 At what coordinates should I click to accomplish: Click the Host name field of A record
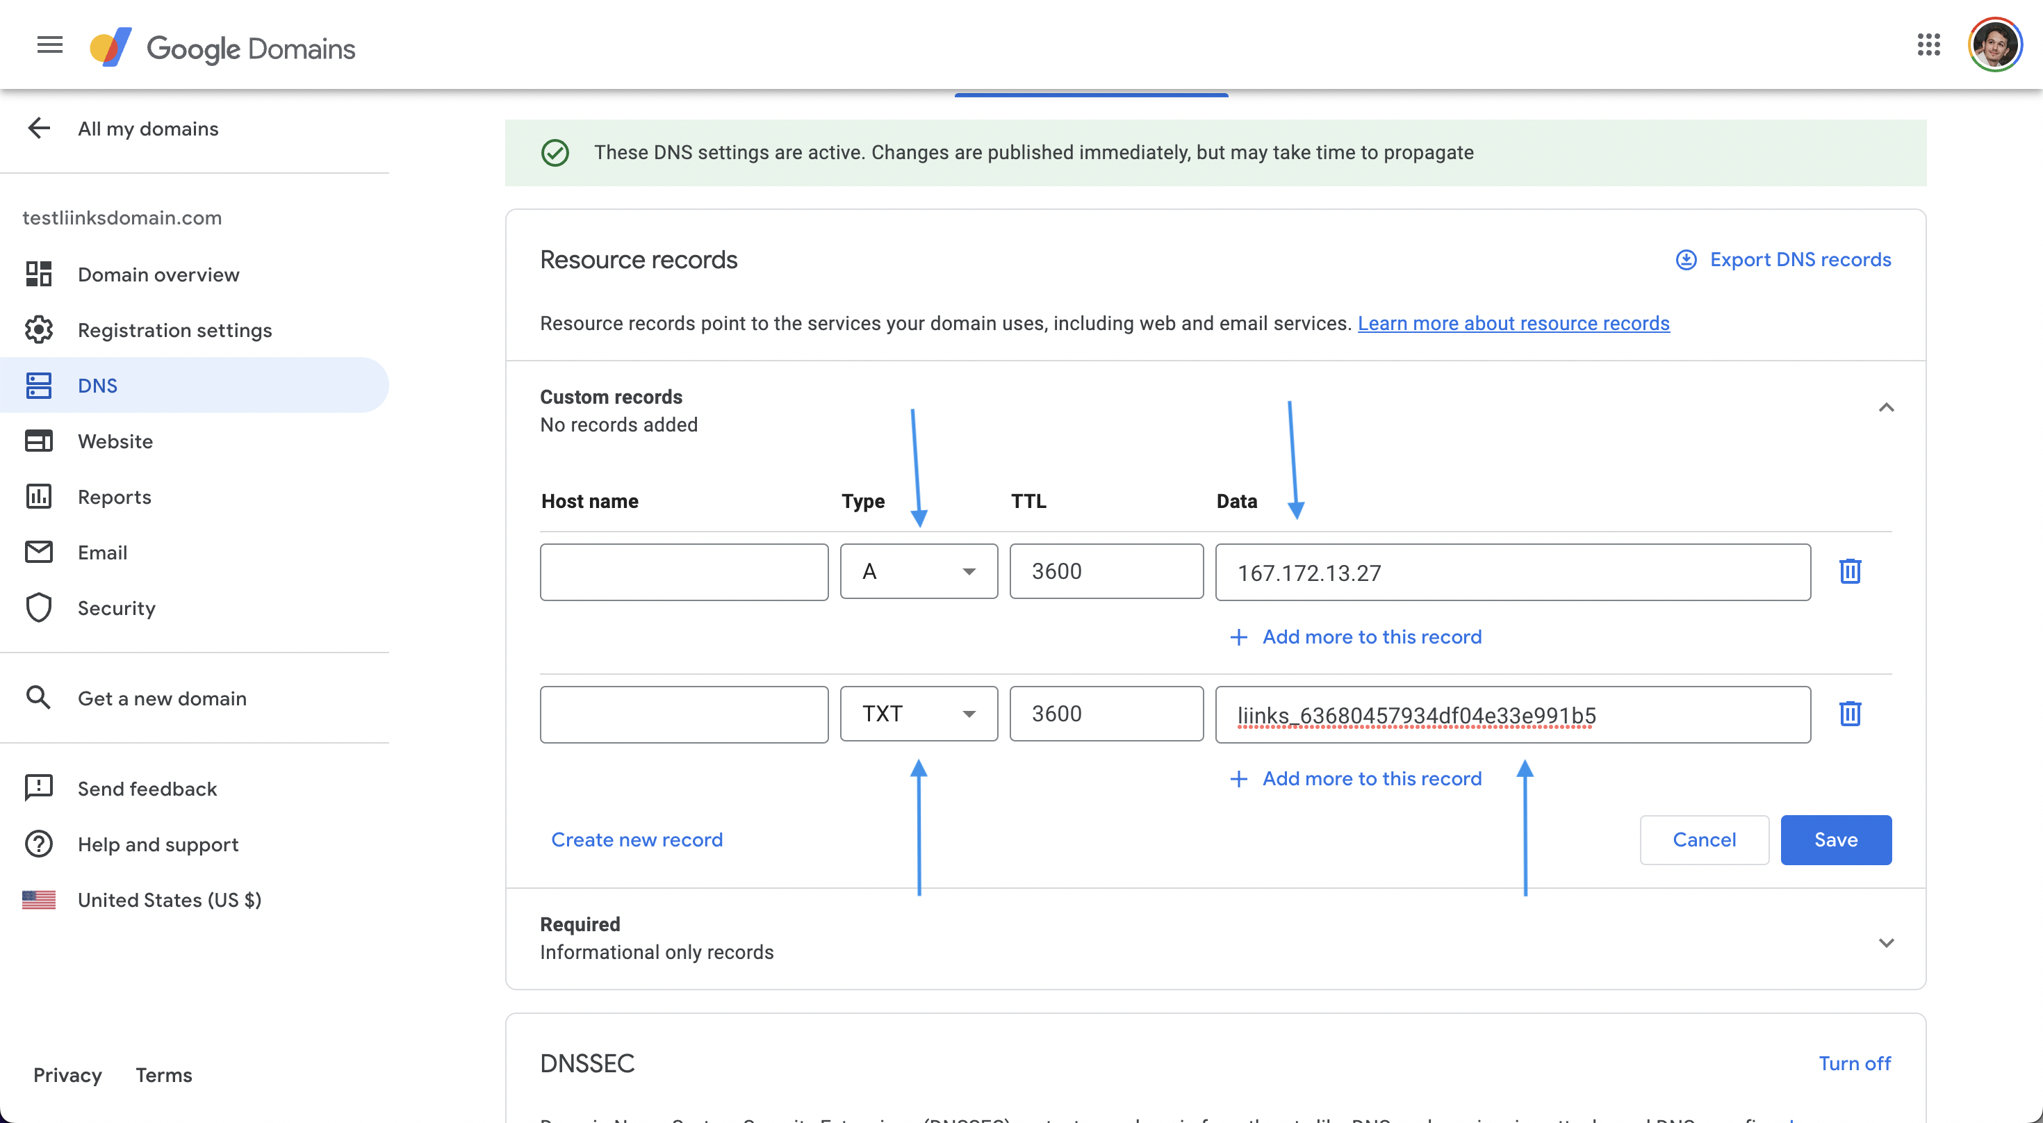click(684, 572)
